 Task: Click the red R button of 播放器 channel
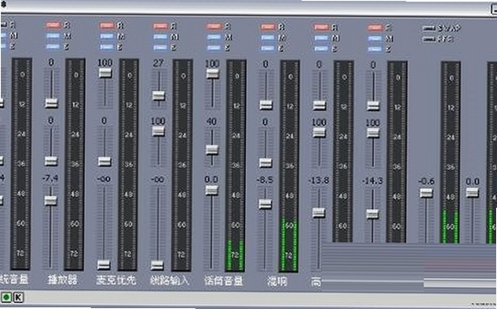53,25
